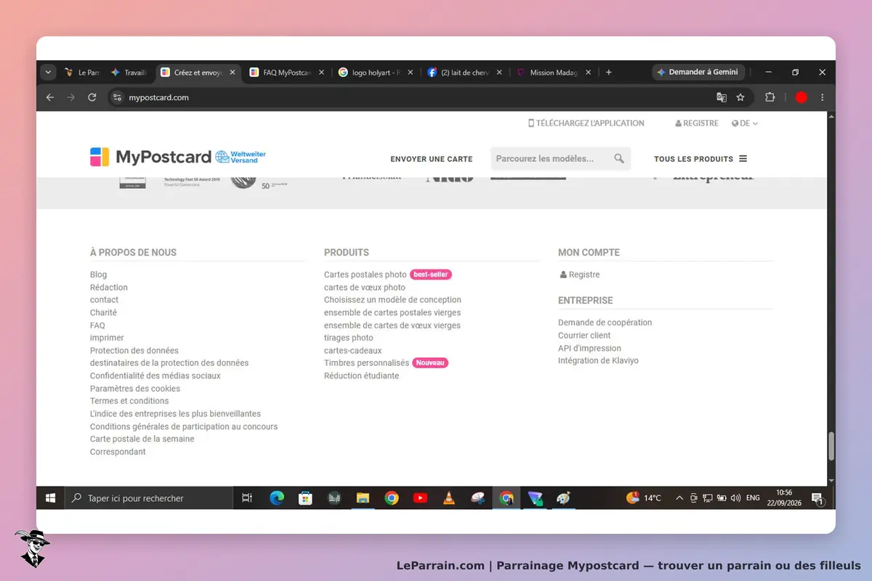872x581 pixels.
Task: Expand the Chrome tab search chevron
Action: point(49,73)
